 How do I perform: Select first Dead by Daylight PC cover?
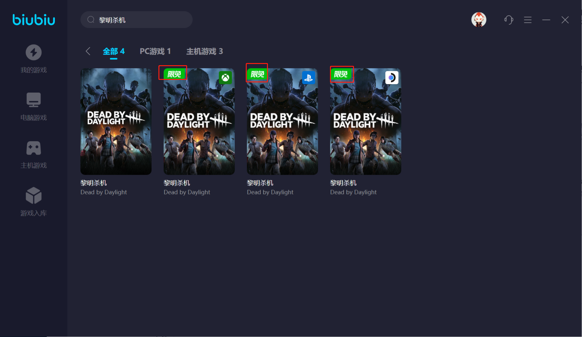tap(116, 122)
